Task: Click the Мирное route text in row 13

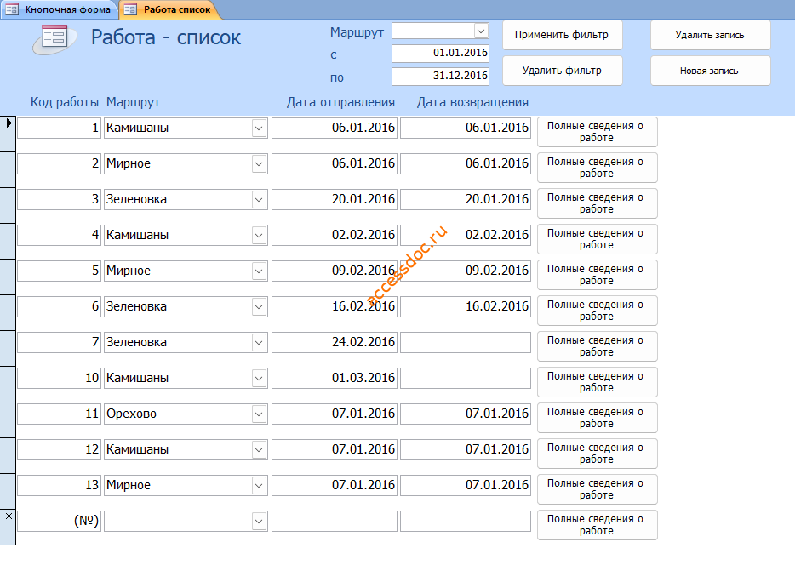Action: [x=129, y=486]
